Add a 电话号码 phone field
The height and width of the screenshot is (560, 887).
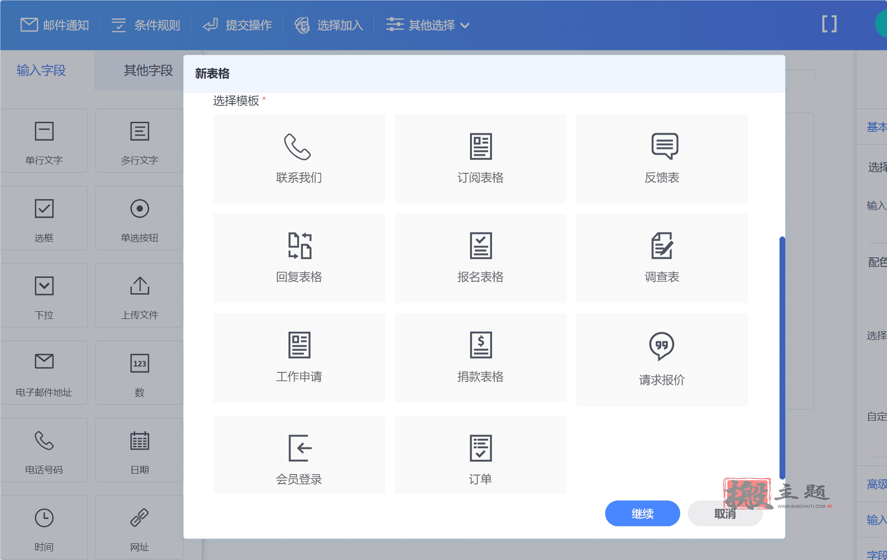point(44,450)
